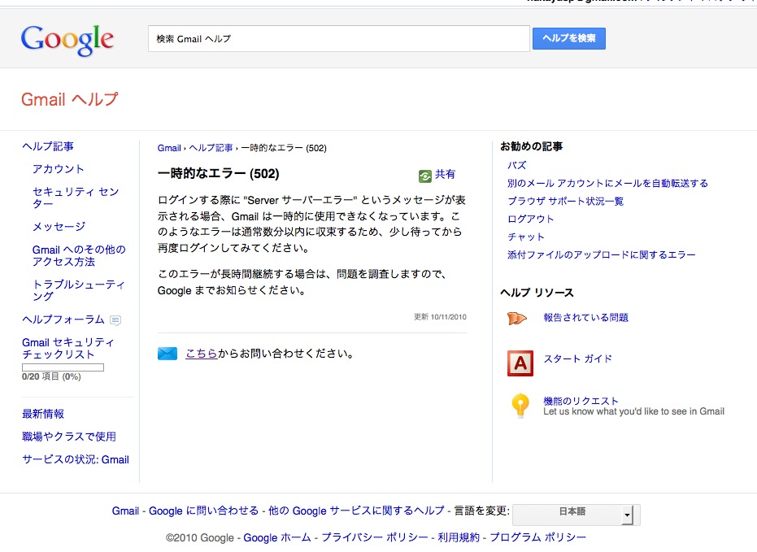This screenshot has height=552, width=757.
Task: Open the ログアウト recommended article
Action: click(x=530, y=219)
